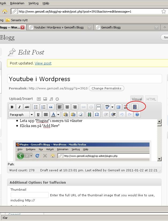Click the text color A button
The height and width of the screenshot is (221, 168).
click(53, 115)
